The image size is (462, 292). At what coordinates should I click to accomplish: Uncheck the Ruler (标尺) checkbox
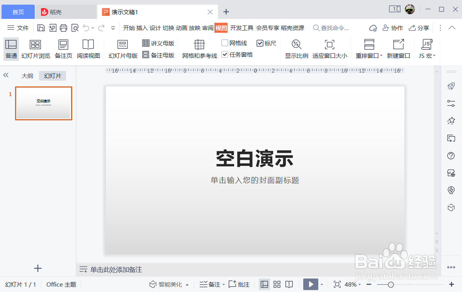tap(260, 43)
